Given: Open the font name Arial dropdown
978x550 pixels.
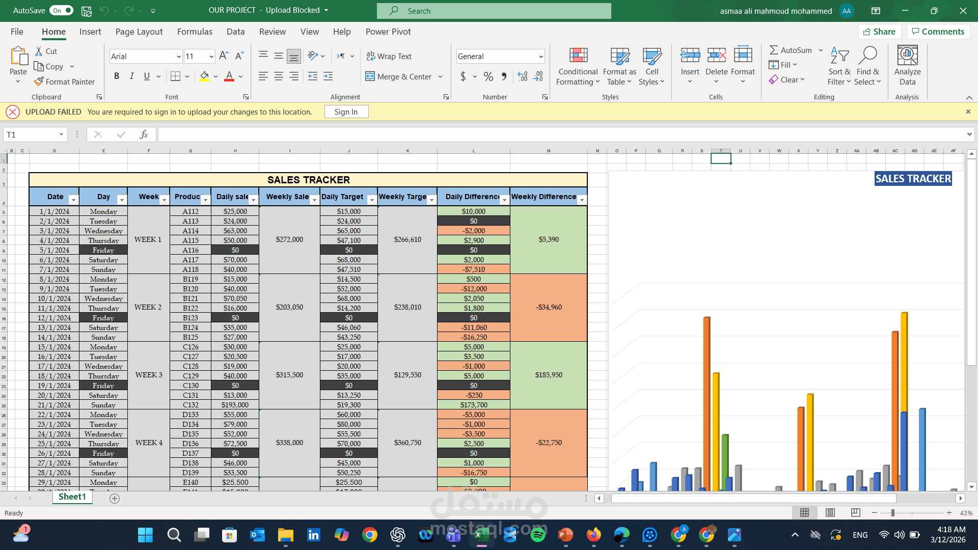Looking at the screenshot, I should point(178,57).
